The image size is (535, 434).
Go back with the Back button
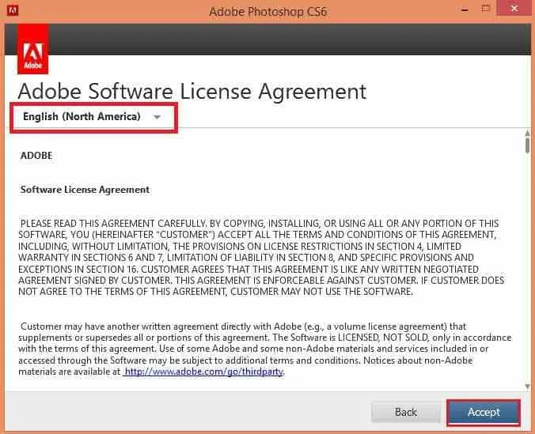pos(406,412)
